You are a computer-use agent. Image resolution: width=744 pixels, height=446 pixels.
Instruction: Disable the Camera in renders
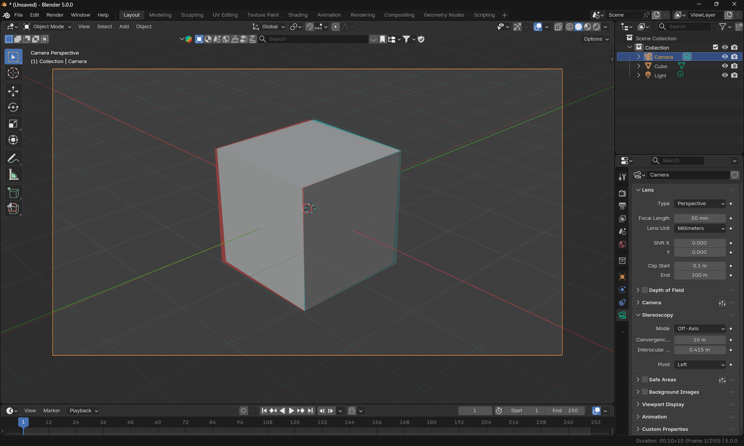734,57
